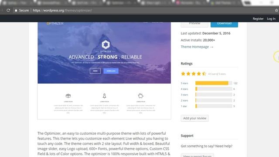The width and height of the screenshot is (279, 157).
Task: Bookmark page using the star icon
Action: click(x=276, y=10)
